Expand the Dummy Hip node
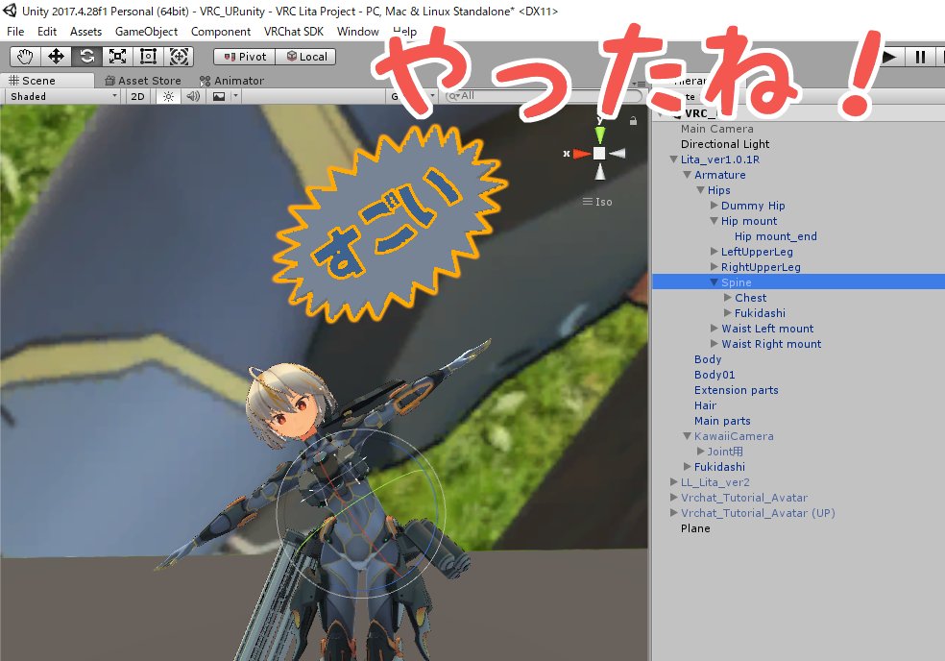945x661 pixels. coord(715,206)
